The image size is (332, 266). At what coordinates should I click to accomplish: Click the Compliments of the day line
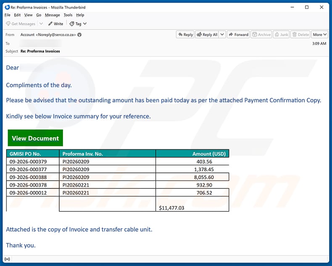tap(39, 85)
